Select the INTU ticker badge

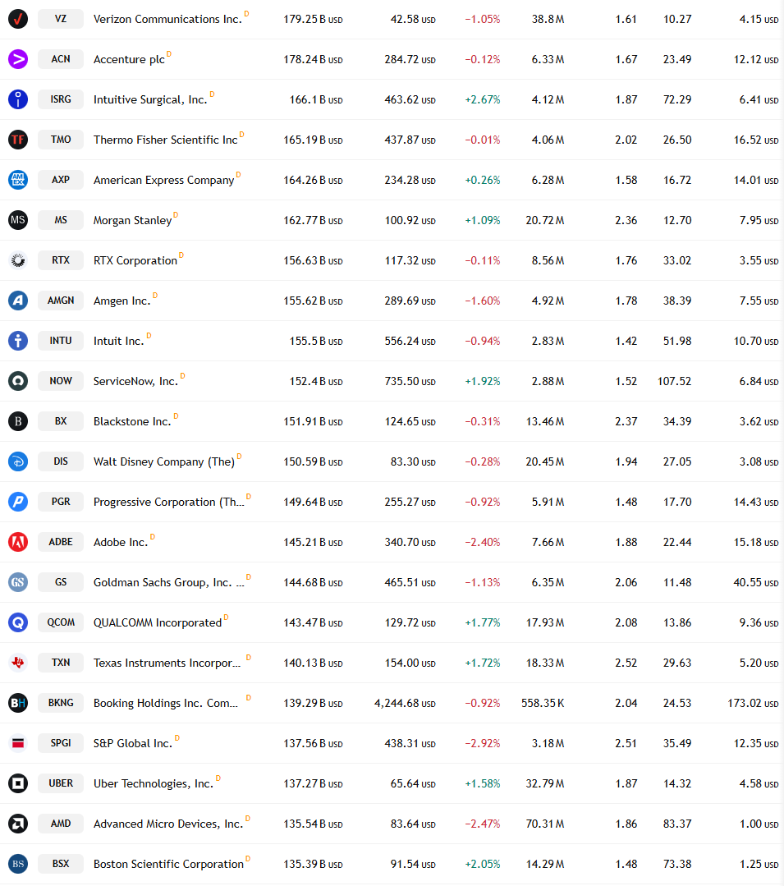click(x=61, y=341)
